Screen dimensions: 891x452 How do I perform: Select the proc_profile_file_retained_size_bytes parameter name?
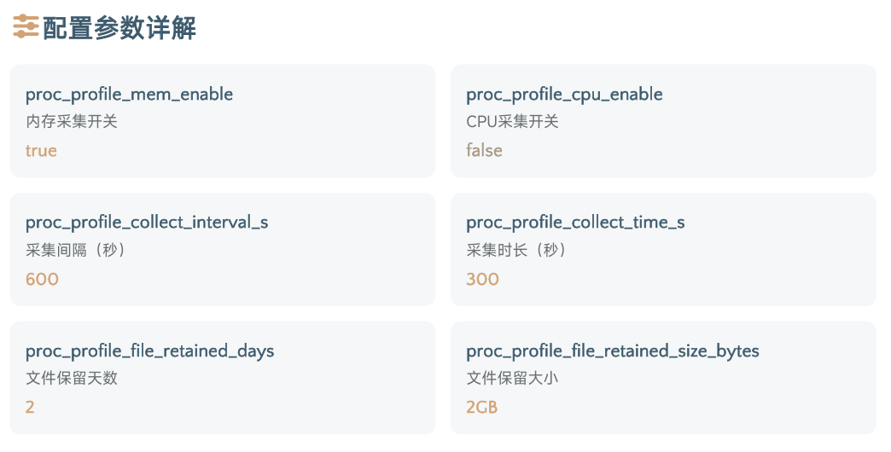coord(613,351)
